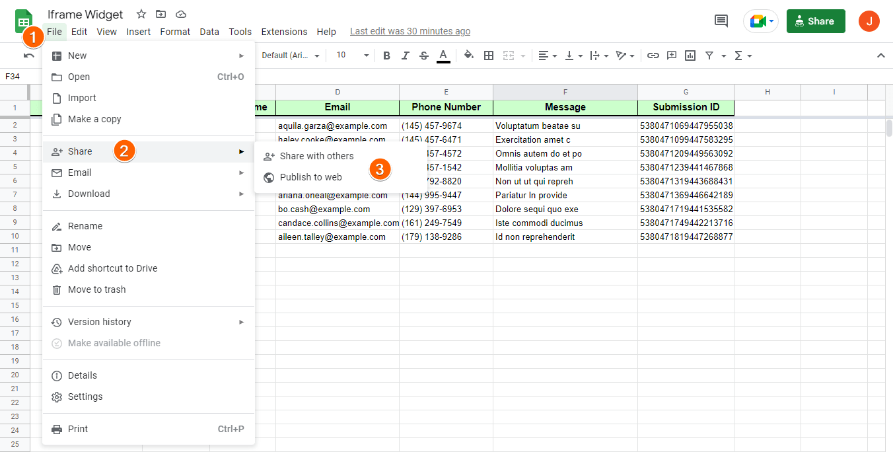Select Publish to web option
The image size is (893, 452).
[x=310, y=177]
